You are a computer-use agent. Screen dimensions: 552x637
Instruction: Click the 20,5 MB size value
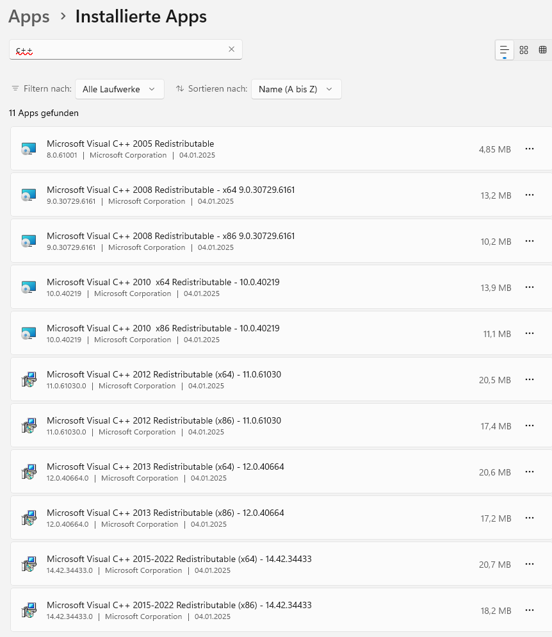[x=495, y=380]
